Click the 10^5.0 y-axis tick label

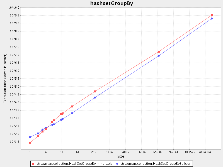(14, 87)
